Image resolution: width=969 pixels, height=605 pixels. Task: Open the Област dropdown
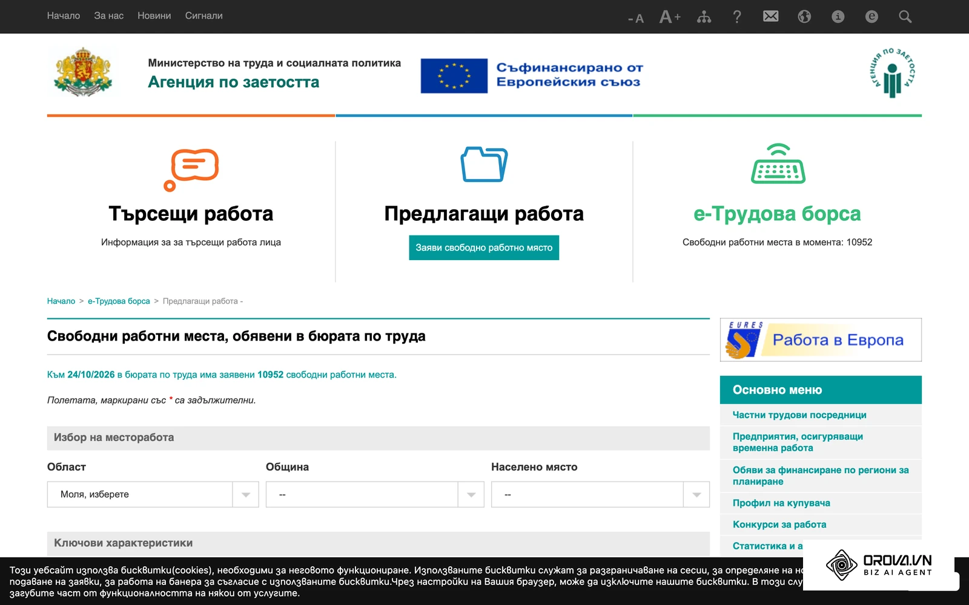click(153, 494)
